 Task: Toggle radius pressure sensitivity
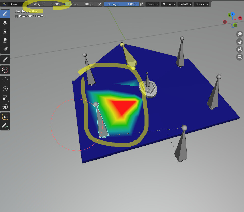pos(100,4)
